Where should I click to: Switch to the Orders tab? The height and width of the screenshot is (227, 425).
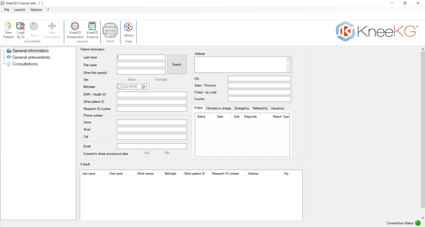tap(198, 108)
